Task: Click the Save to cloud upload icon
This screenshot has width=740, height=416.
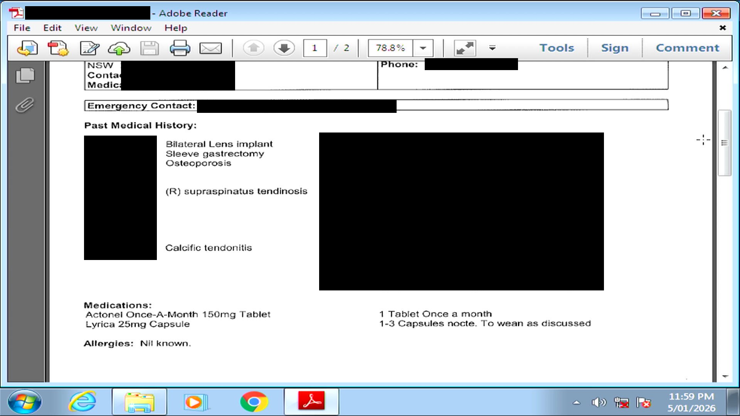Action: pos(119,48)
